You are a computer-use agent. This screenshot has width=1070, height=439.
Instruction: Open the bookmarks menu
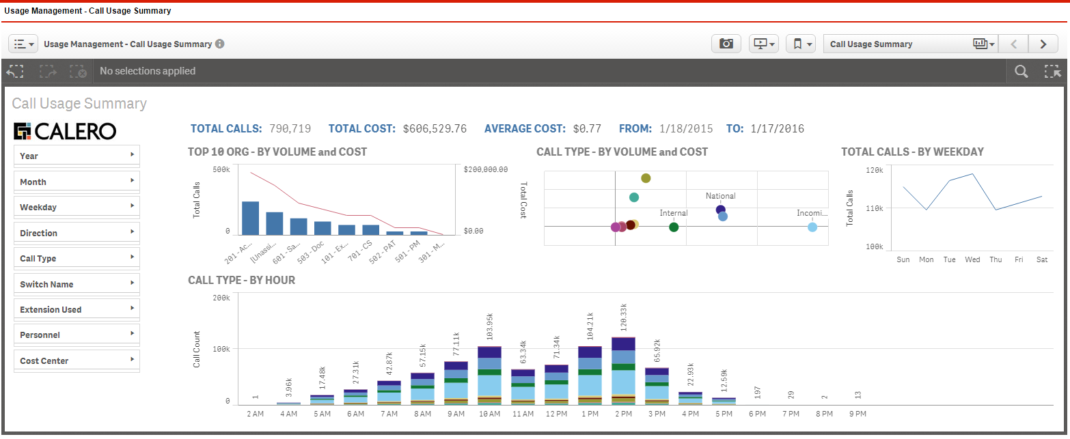pos(801,44)
